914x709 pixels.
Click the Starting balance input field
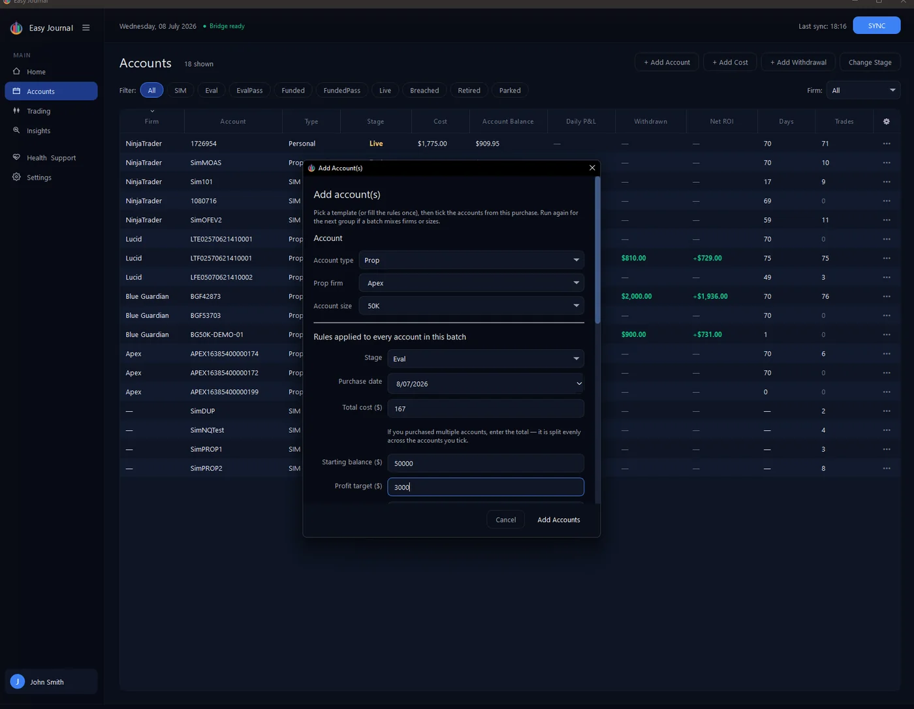point(485,463)
